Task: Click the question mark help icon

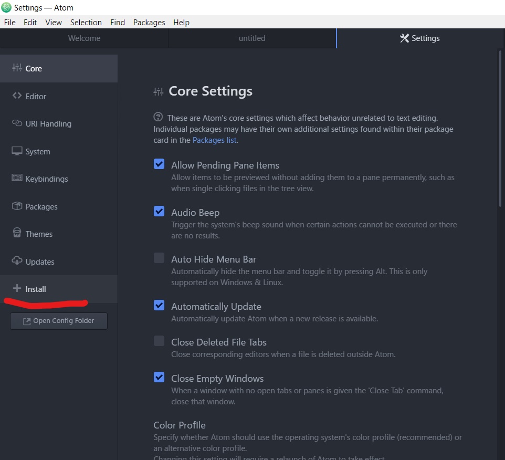Action: pos(158,117)
